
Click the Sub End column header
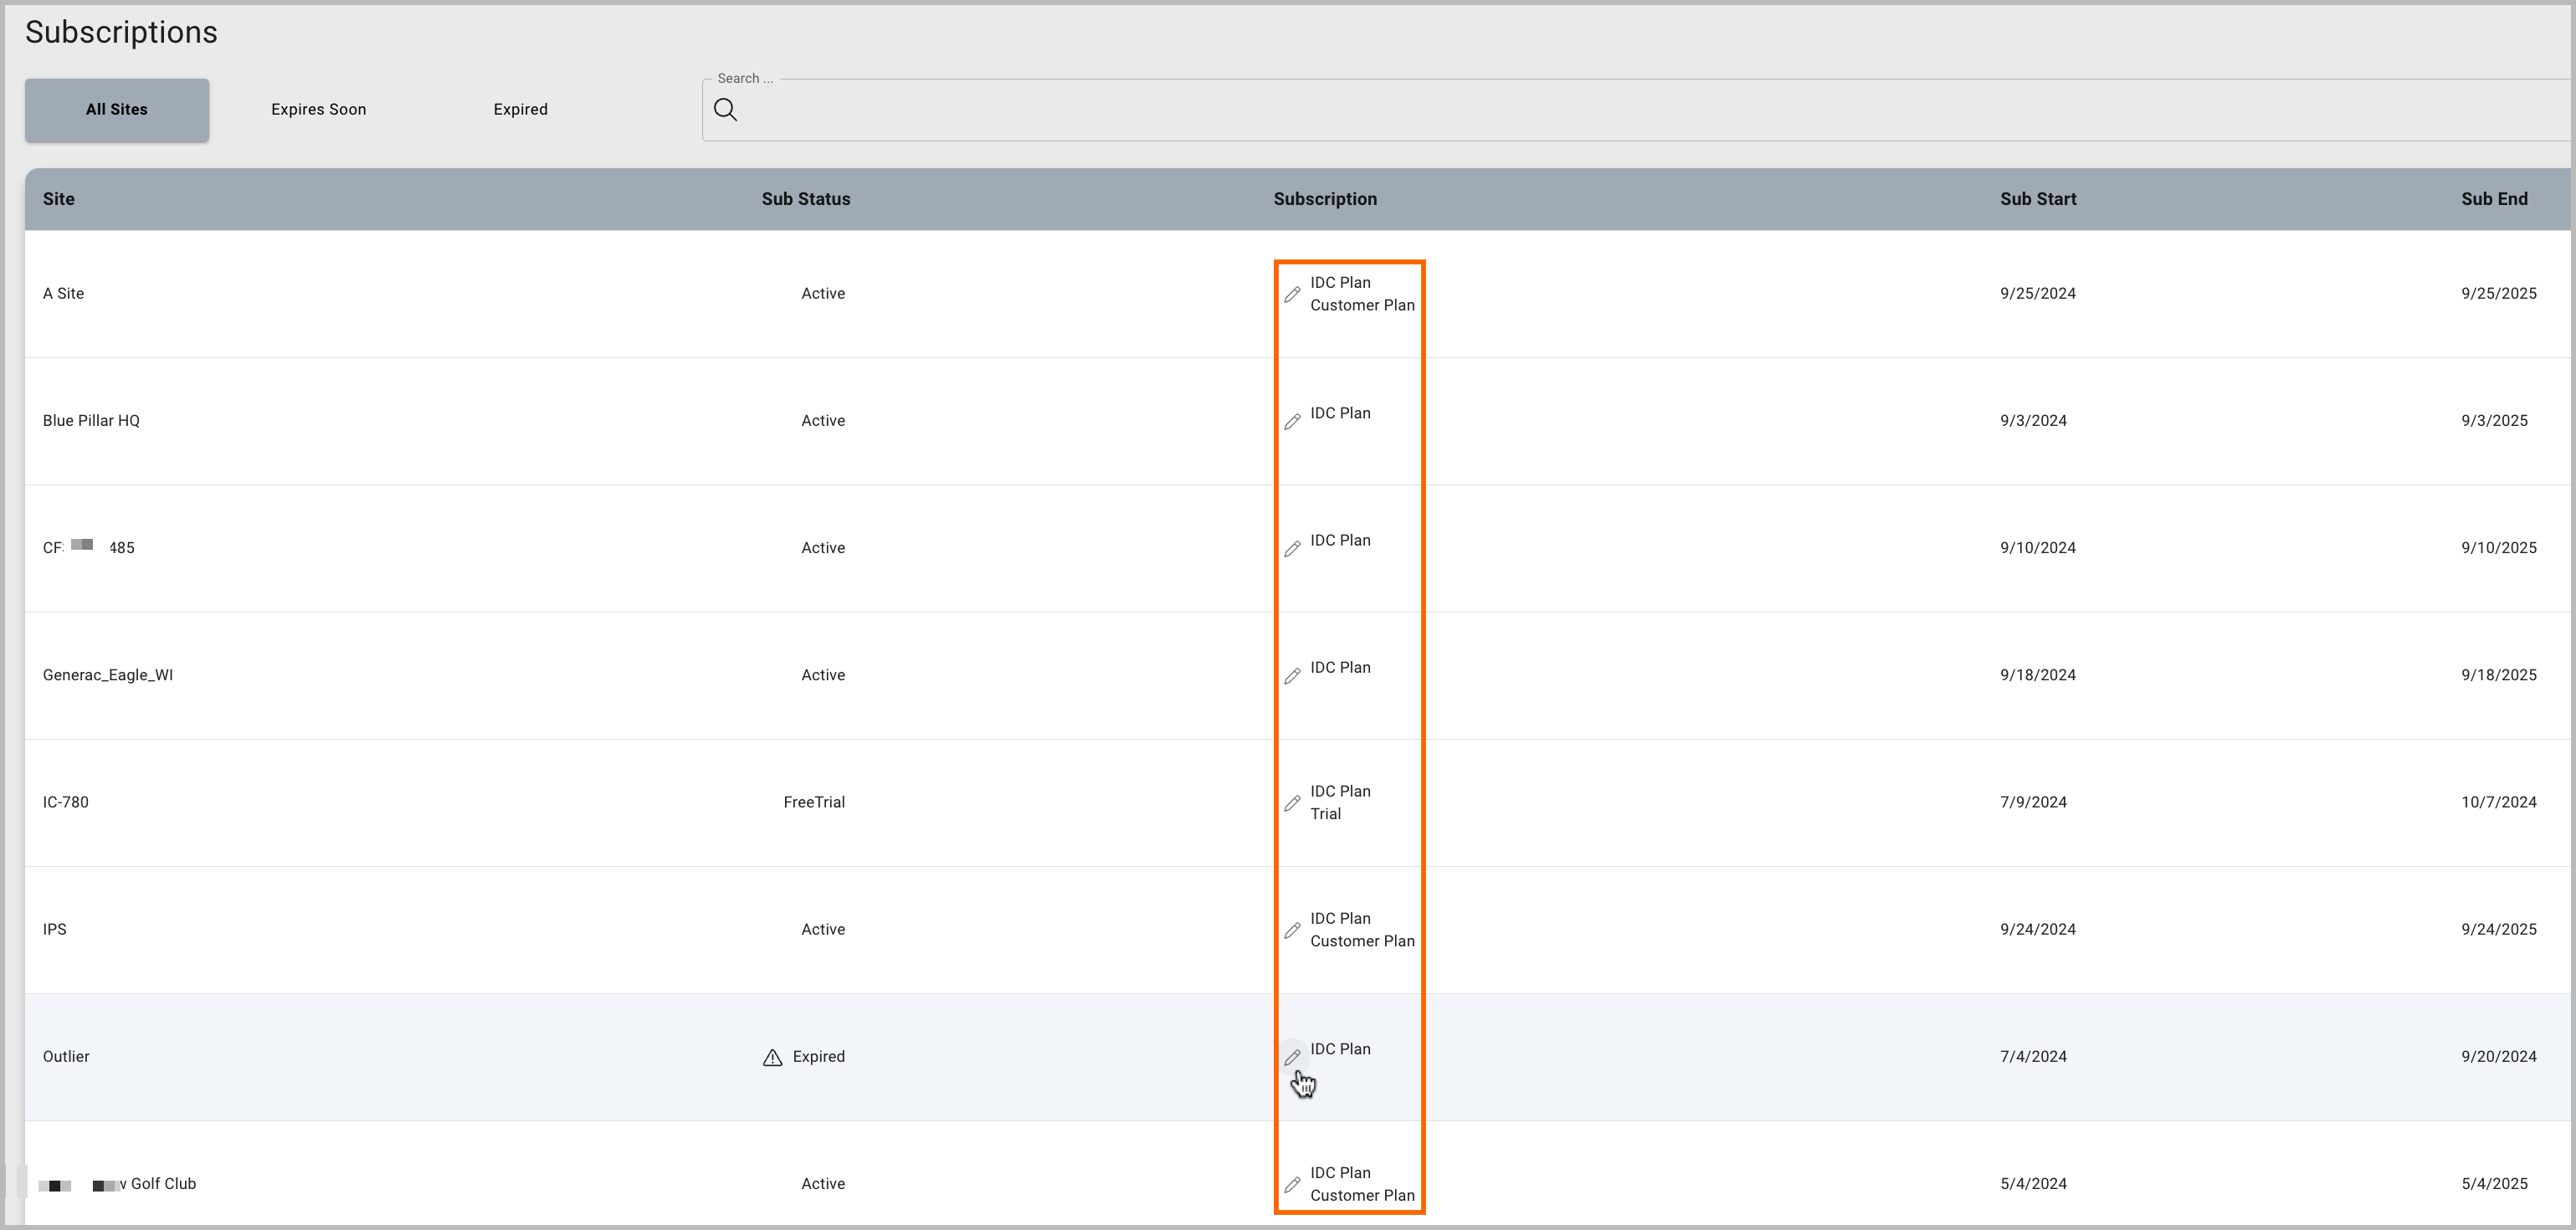pyautogui.click(x=2494, y=199)
